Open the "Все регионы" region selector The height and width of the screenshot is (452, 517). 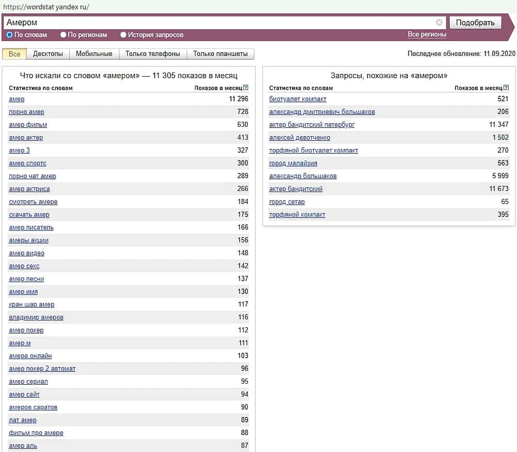[427, 35]
